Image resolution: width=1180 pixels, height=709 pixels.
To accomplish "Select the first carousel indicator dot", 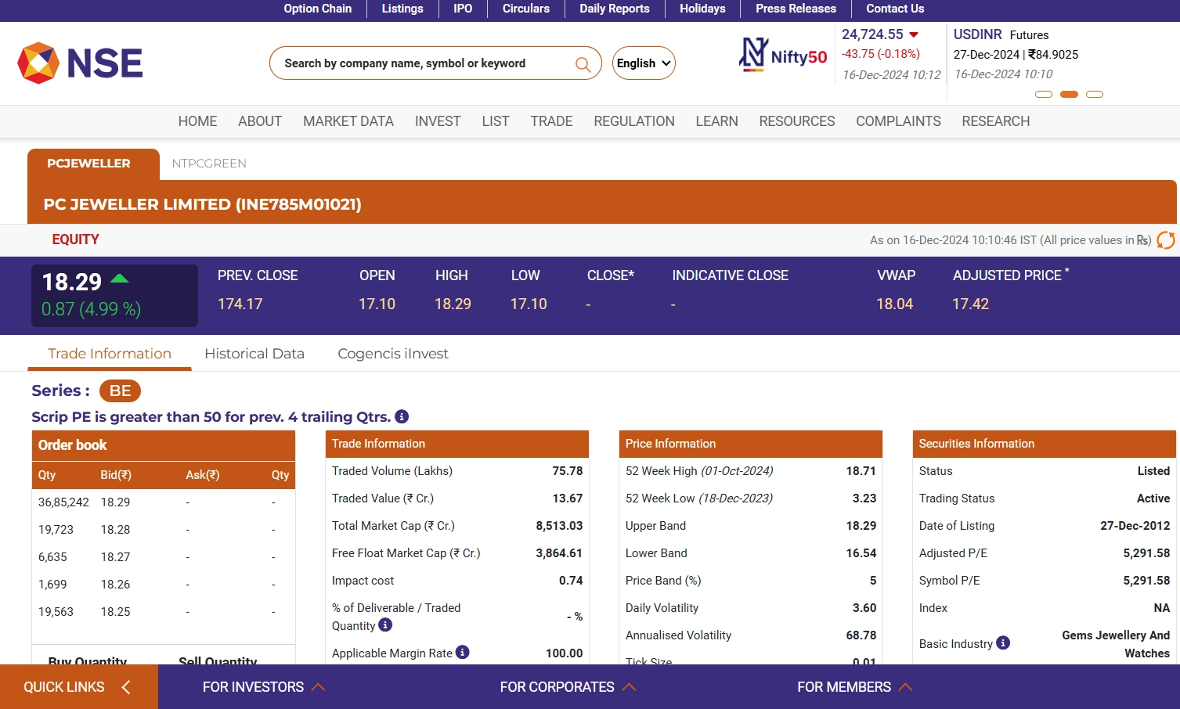I will click(1043, 95).
